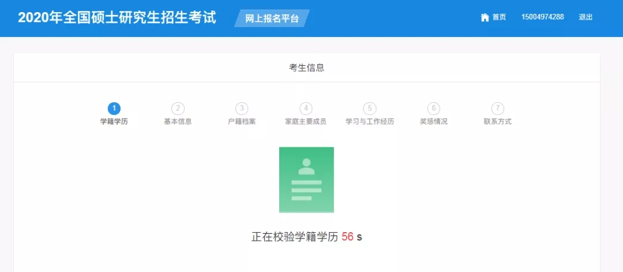Select the 考生信息 panel heading
This screenshot has width=623, height=272.
pos(306,68)
